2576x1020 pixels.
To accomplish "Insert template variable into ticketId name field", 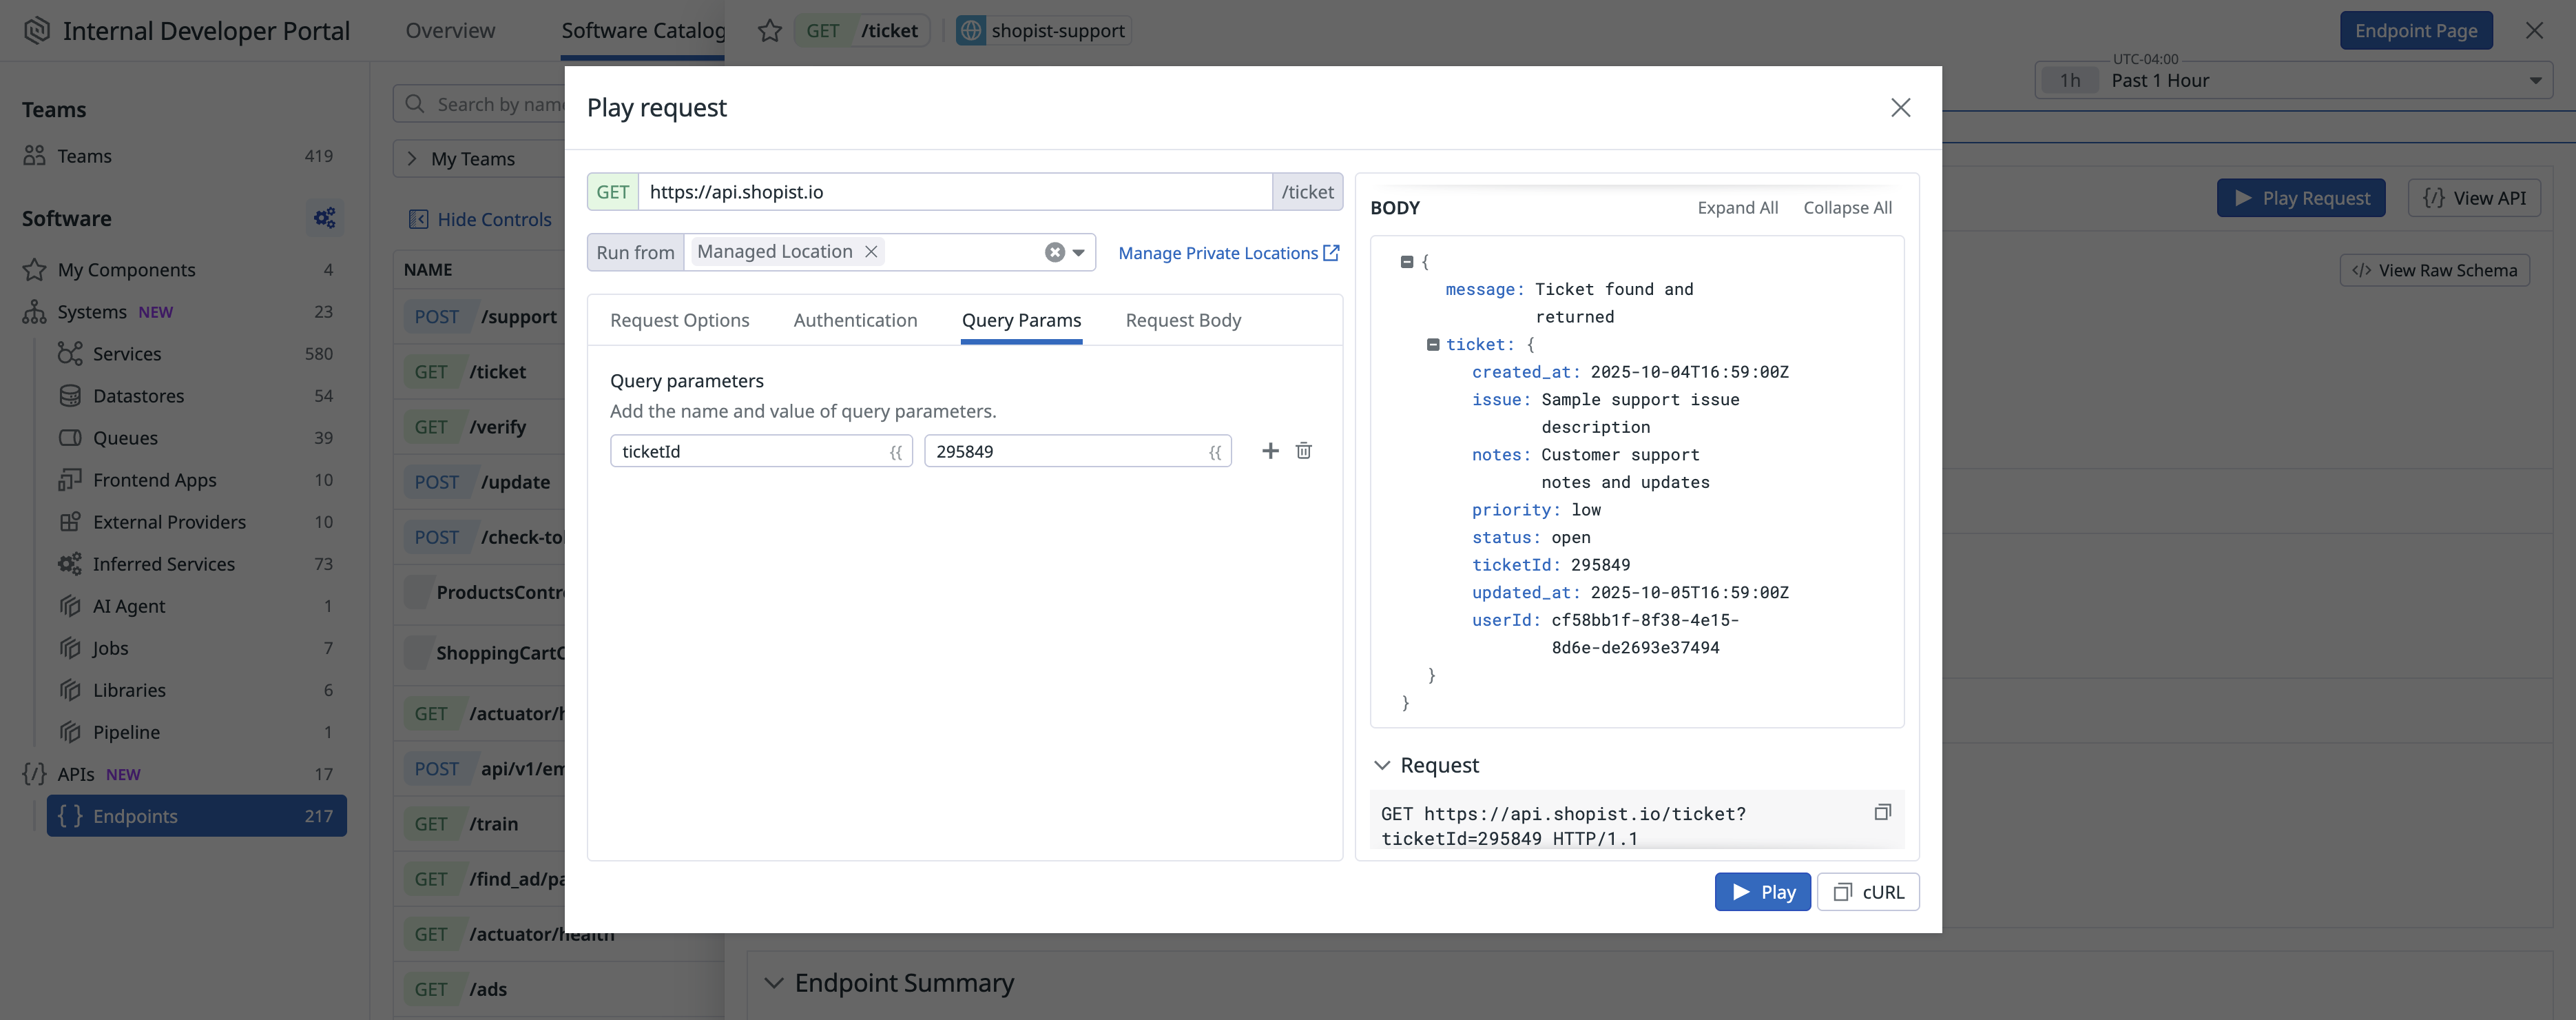I will pos(896,451).
